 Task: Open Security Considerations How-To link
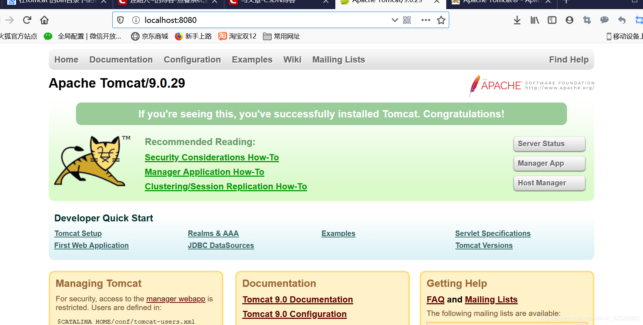tap(212, 157)
